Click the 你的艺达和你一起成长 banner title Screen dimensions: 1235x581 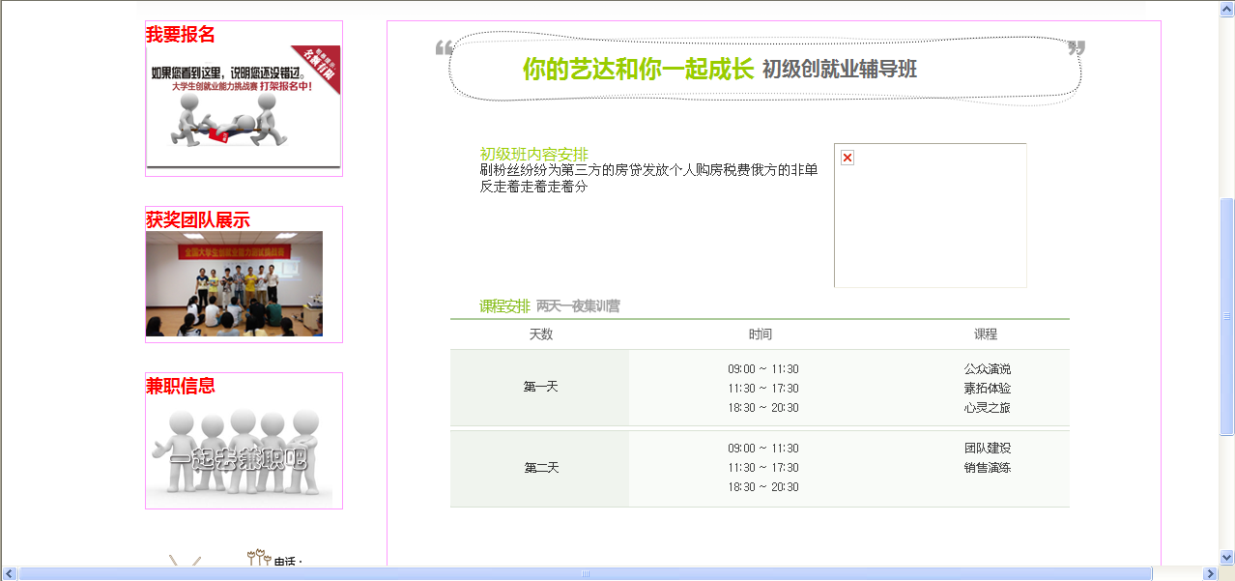pos(638,69)
